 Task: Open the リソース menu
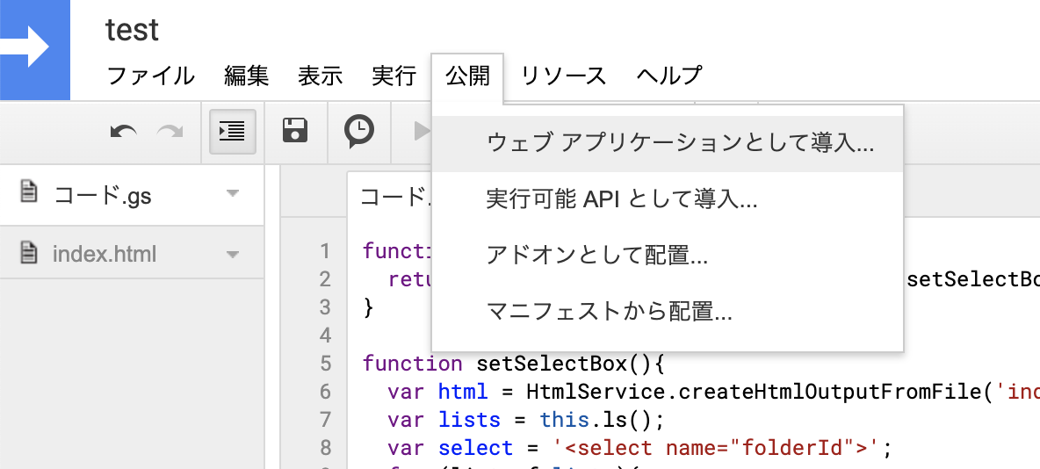point(563,76)
